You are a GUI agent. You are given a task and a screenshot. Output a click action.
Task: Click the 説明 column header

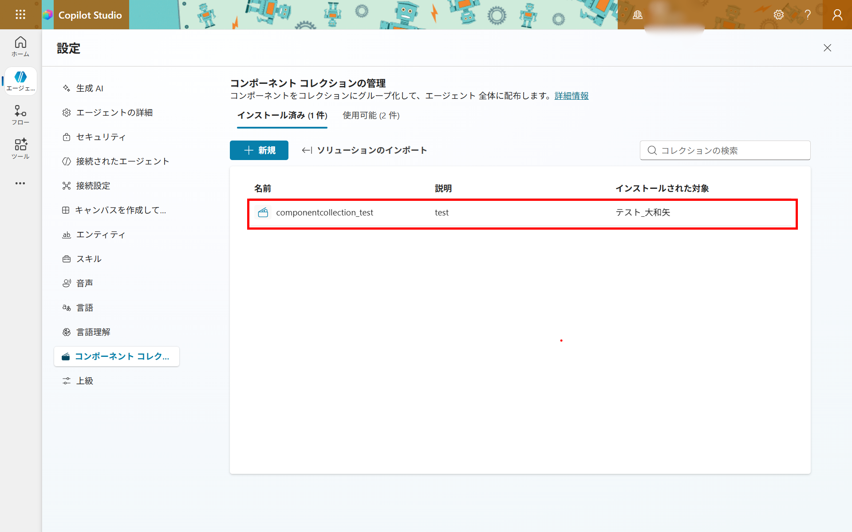coord(443,188)
